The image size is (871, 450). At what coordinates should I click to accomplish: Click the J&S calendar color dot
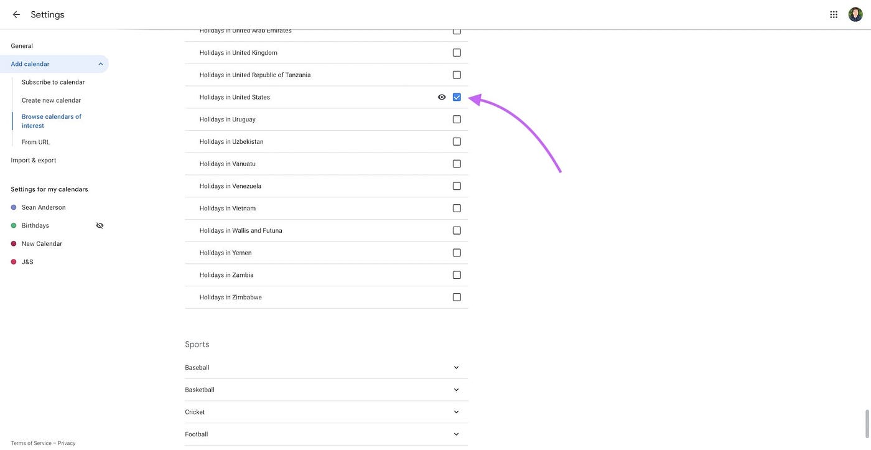(14, 261)
